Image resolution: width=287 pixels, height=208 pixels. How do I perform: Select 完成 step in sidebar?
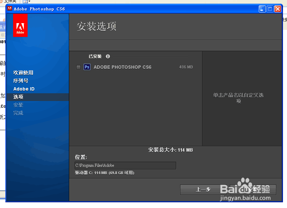click(18, 113)
